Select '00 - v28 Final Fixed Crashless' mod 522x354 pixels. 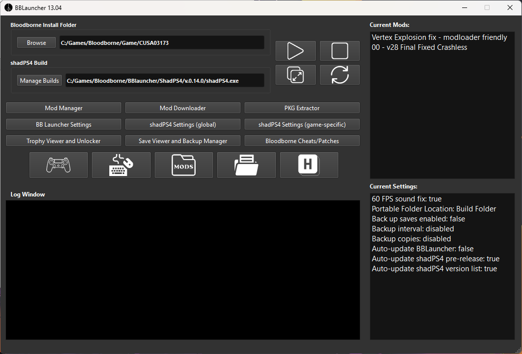[419, 47]
